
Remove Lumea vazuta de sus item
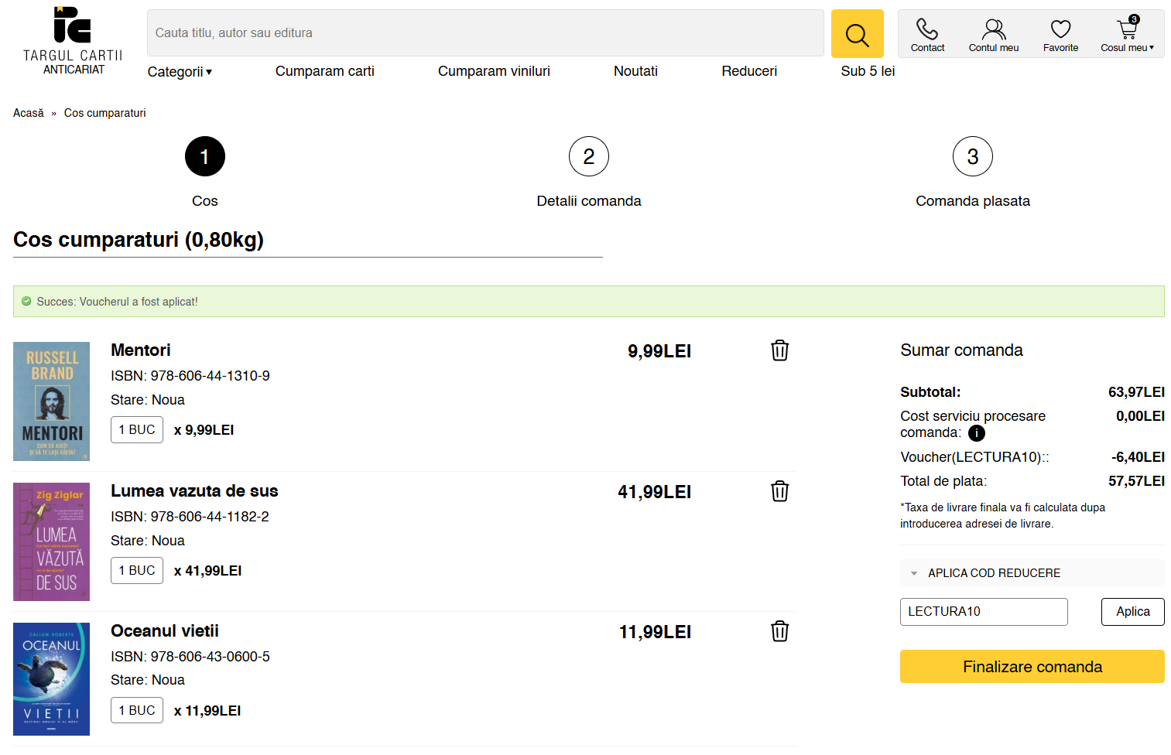click(779, 491)
